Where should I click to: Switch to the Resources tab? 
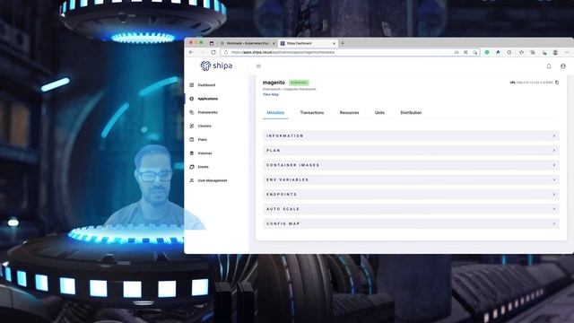349,113
